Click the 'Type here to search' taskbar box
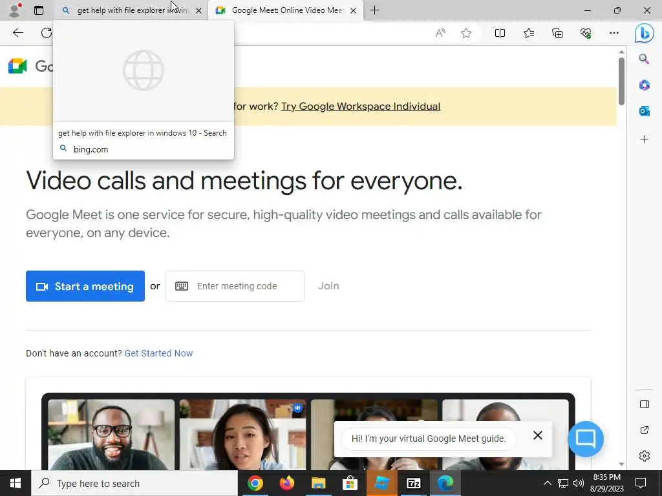 tap(134, 483)
